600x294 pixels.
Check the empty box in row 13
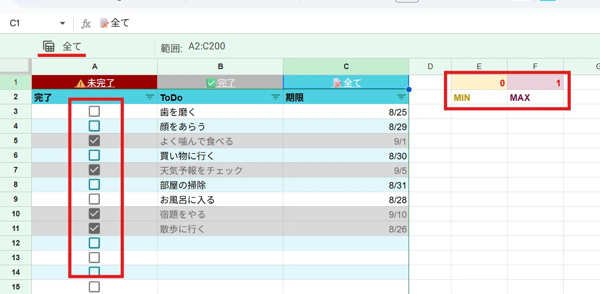point(94,257)
